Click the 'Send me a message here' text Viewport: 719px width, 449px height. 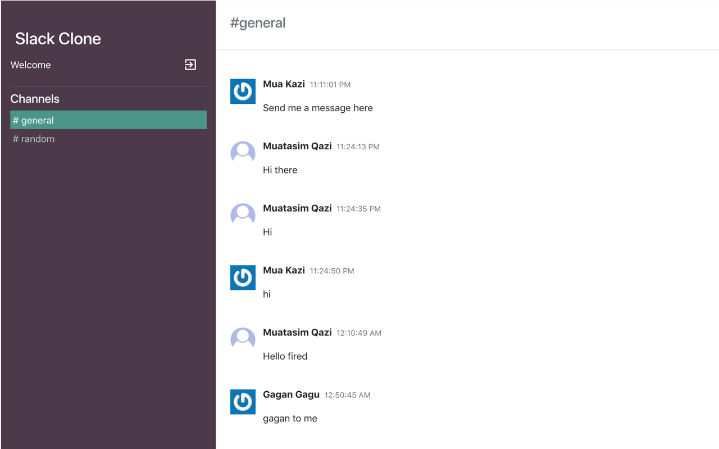(x=317, y=108)
